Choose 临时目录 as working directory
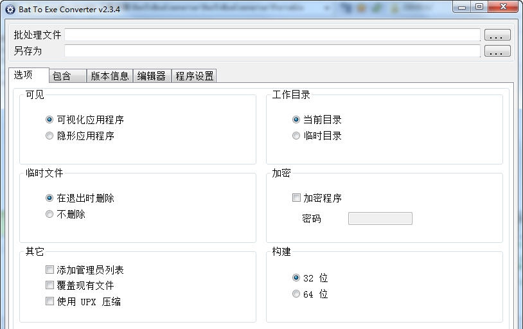 (x=296, y=136)
